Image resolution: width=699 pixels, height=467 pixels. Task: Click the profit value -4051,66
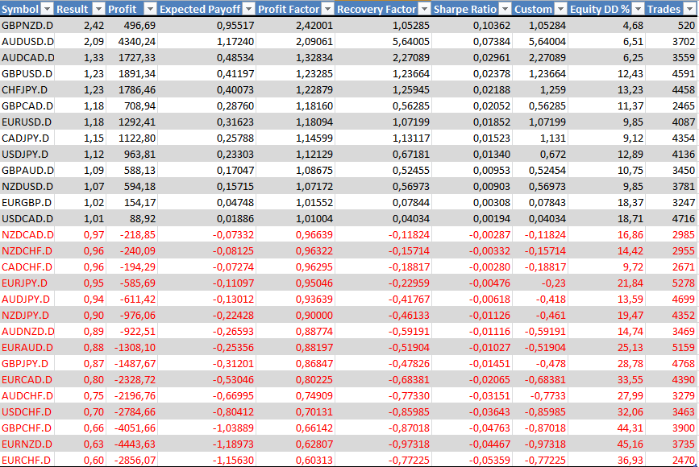tap(135, 428)
